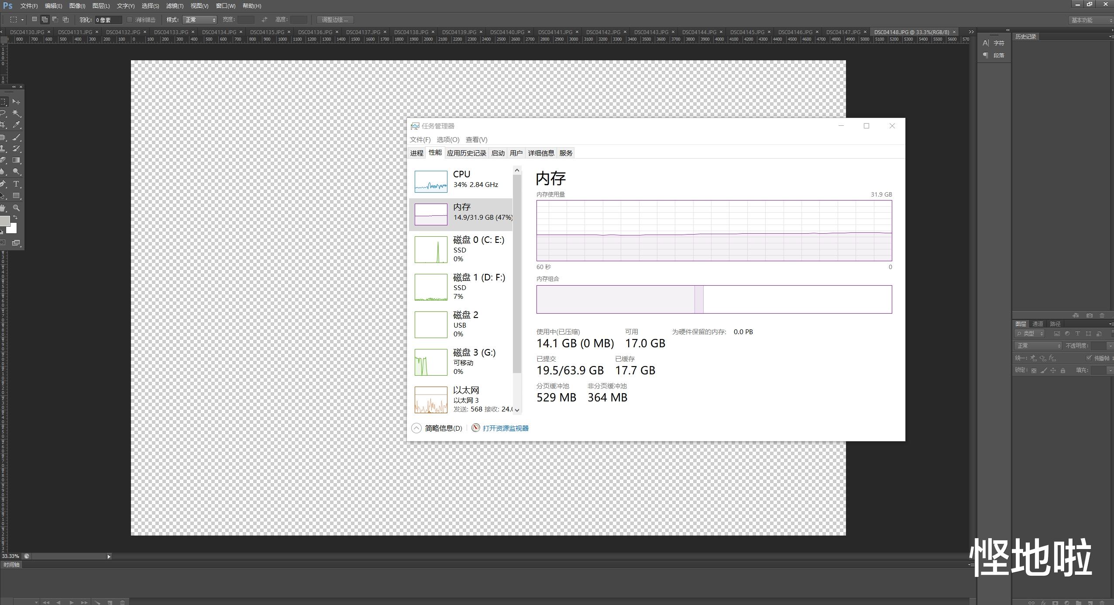Image resolution: width=1114 pixels, height=605 pixels.
Task: Open the layer filter type dropdown
Action: (x=1029, y=334)
